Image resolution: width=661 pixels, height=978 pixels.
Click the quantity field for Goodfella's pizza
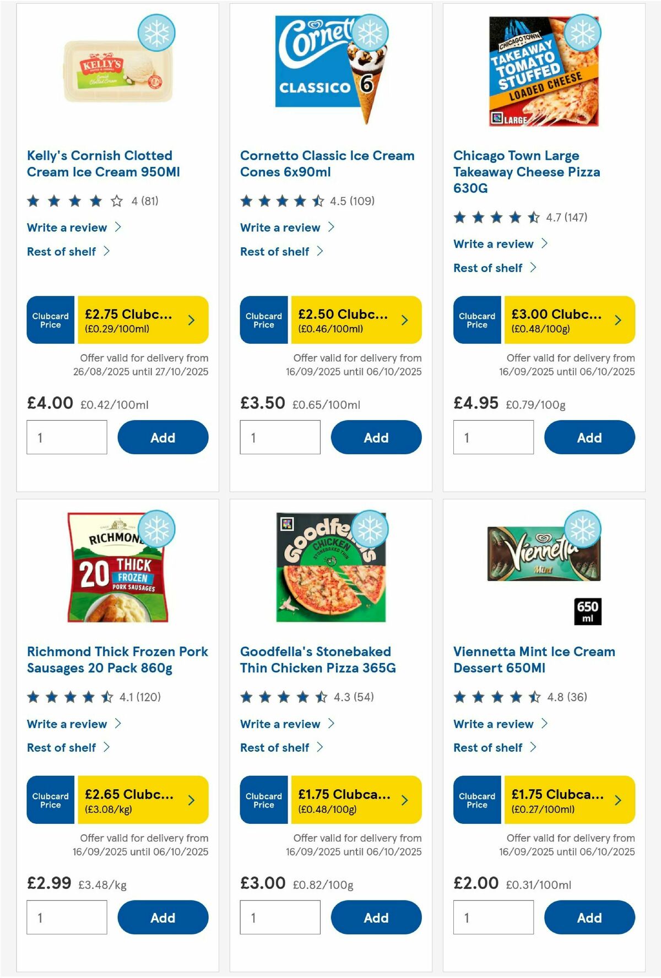pyautogui.click(x=280, y=917)
